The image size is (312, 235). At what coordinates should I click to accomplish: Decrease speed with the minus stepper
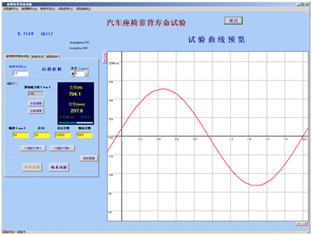[x=86, y=74]
